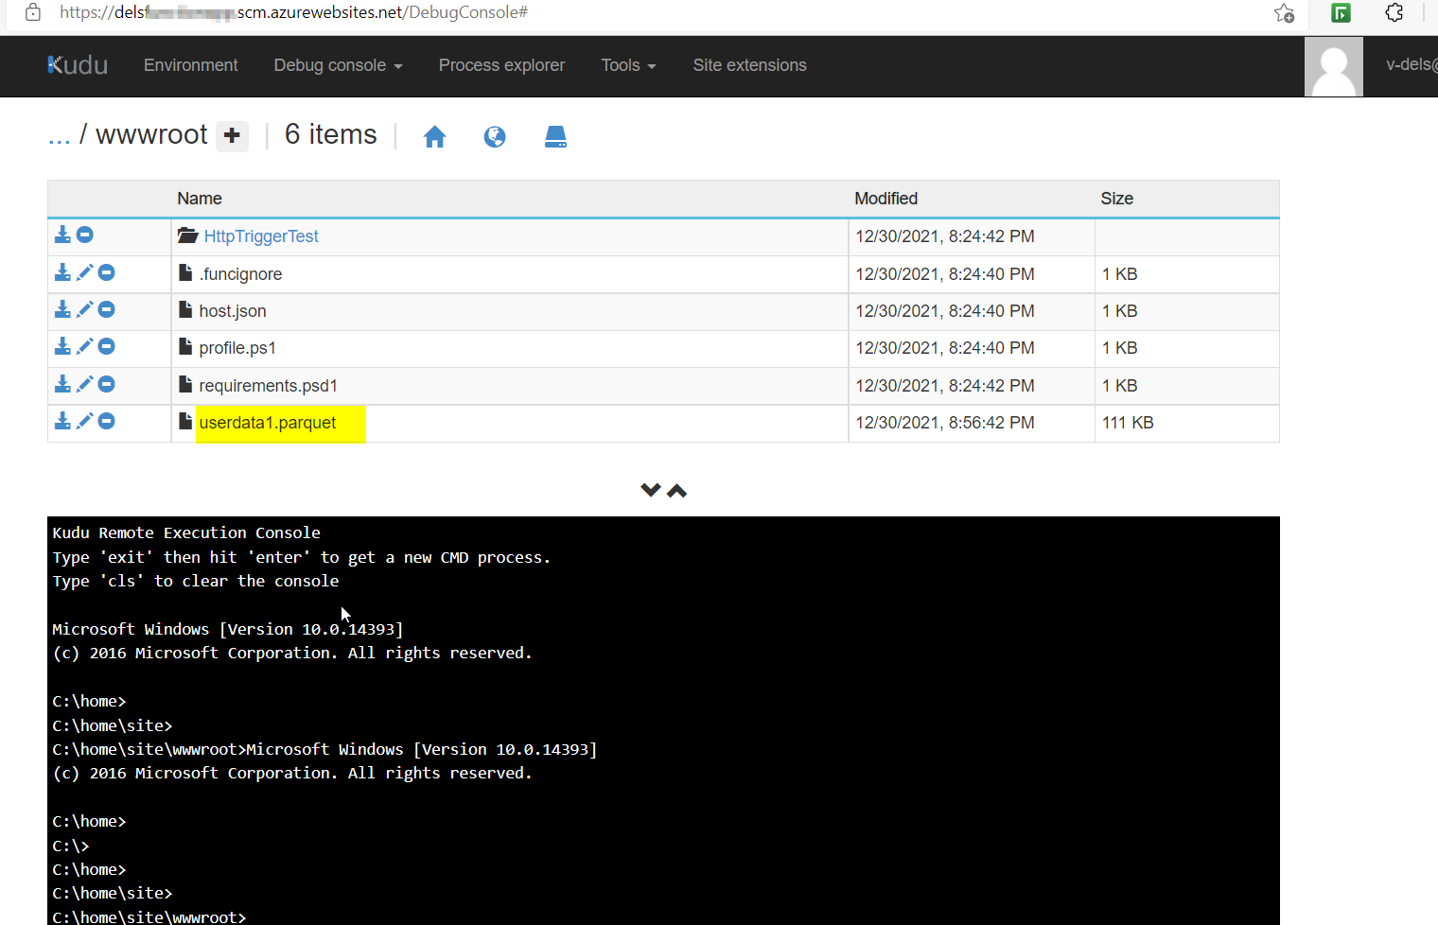
Task: Select the host.json file name
Action: click(233, 311)
